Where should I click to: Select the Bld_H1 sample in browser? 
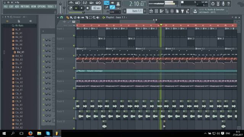coord(21,52)
